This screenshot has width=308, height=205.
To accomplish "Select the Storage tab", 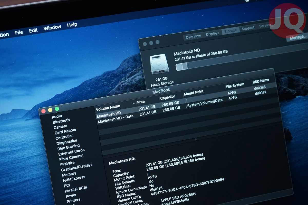I will coord(230,31).
